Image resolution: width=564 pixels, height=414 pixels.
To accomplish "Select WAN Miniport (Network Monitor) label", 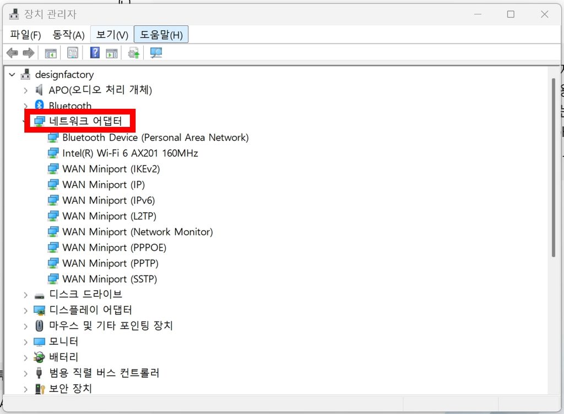I will point(137,232).
